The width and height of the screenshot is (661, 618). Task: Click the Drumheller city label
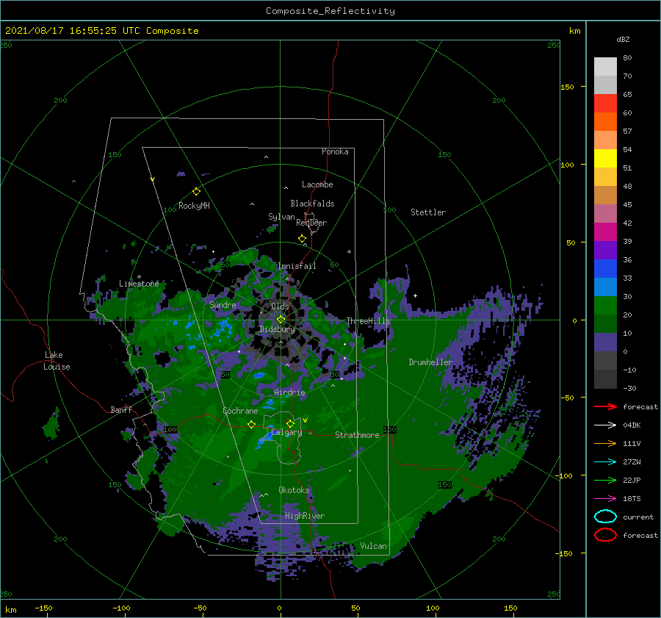click(x=430, y=362)
